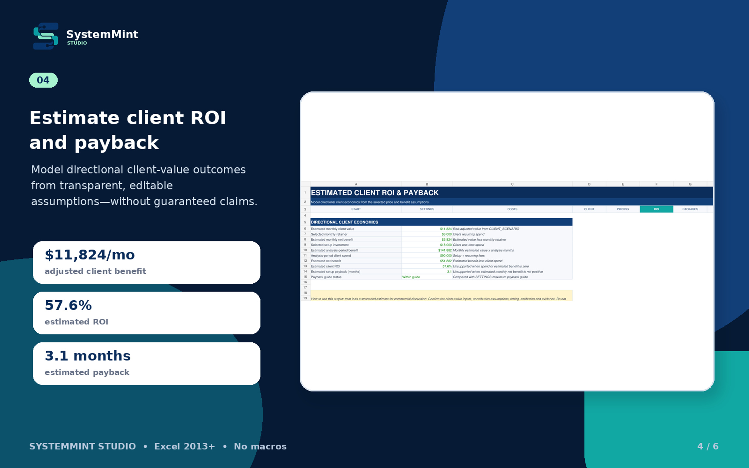Click the "ESTIMATED CLIENT ROI & PAYBACK" title cell
This screenshot has width=749, height=468.
click(512, 193)
